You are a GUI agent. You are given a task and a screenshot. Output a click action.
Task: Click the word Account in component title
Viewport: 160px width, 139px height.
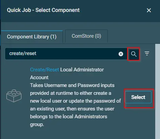coord(39,77)
